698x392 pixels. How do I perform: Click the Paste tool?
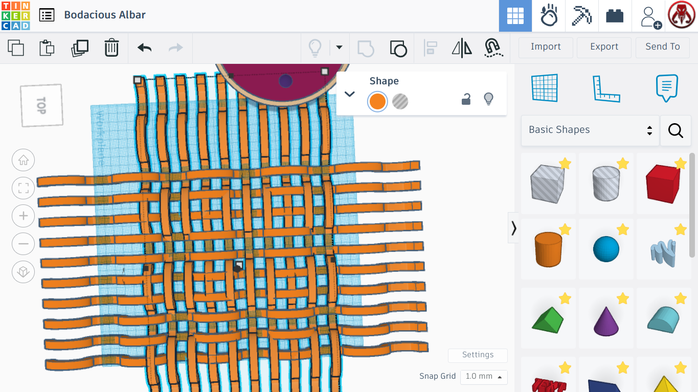pos(47,48)
